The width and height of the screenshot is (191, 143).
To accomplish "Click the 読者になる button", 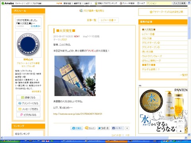I will pos(28,98).
